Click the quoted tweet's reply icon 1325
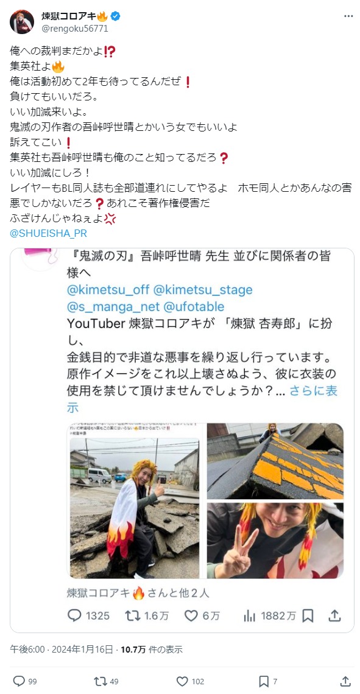This screenshot has width=360, height=694. point(74,615)
